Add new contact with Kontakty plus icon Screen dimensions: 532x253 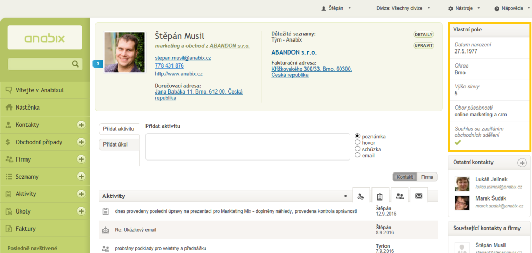(81, 125)
